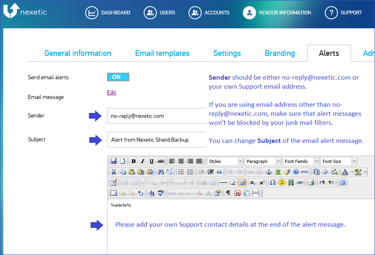375x255 pixels.
Task: Click the Blockquote icon
Action: pos(219,172)
